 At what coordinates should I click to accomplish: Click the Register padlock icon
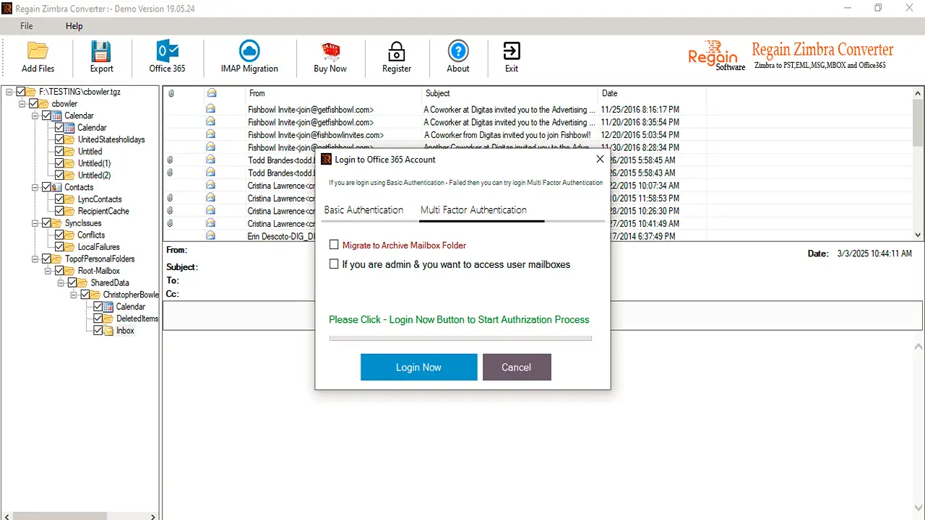(396, 51)
